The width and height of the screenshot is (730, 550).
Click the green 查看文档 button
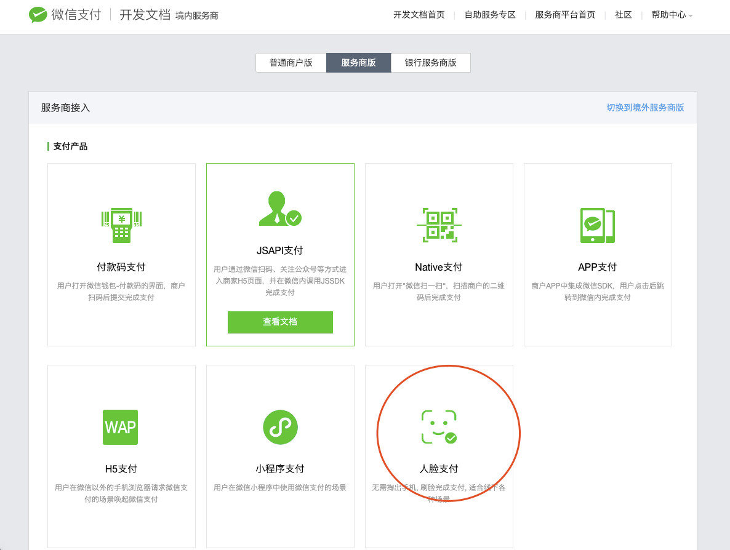click(x=280, y=322)
